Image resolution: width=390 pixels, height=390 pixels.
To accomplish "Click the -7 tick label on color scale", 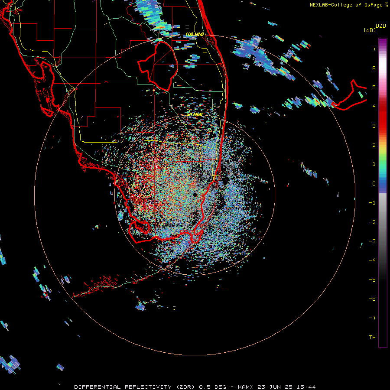I will [372, 318].
